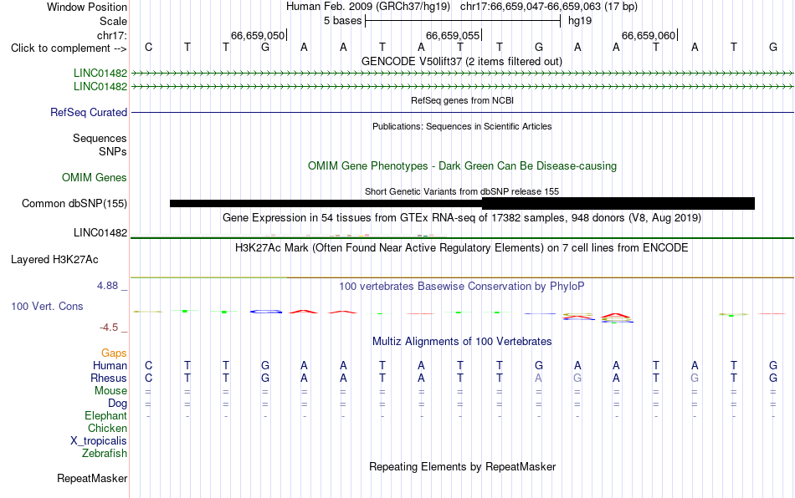The height and width of the screenshot is (498, 795).
Task: Click the Chicken alignment row label
Action: tap(107, 428)
